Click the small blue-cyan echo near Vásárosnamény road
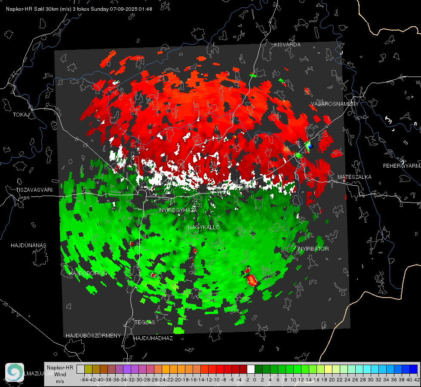This screenshot has height=387, width=421. click(309, 146)
